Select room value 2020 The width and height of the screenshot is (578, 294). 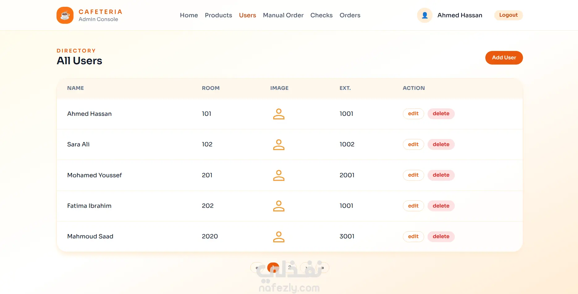click(x=210, y=236)
